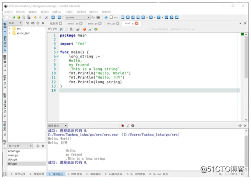Click the filter icon in the folder panel header
The image size is (251, 185).
click(x=28, y=23)
